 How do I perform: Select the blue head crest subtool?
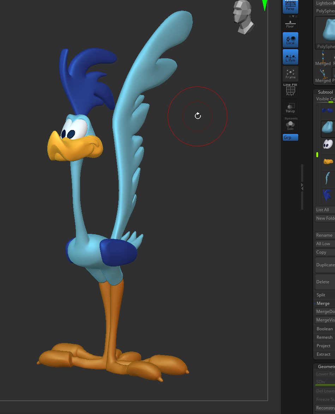click(328, 195)
